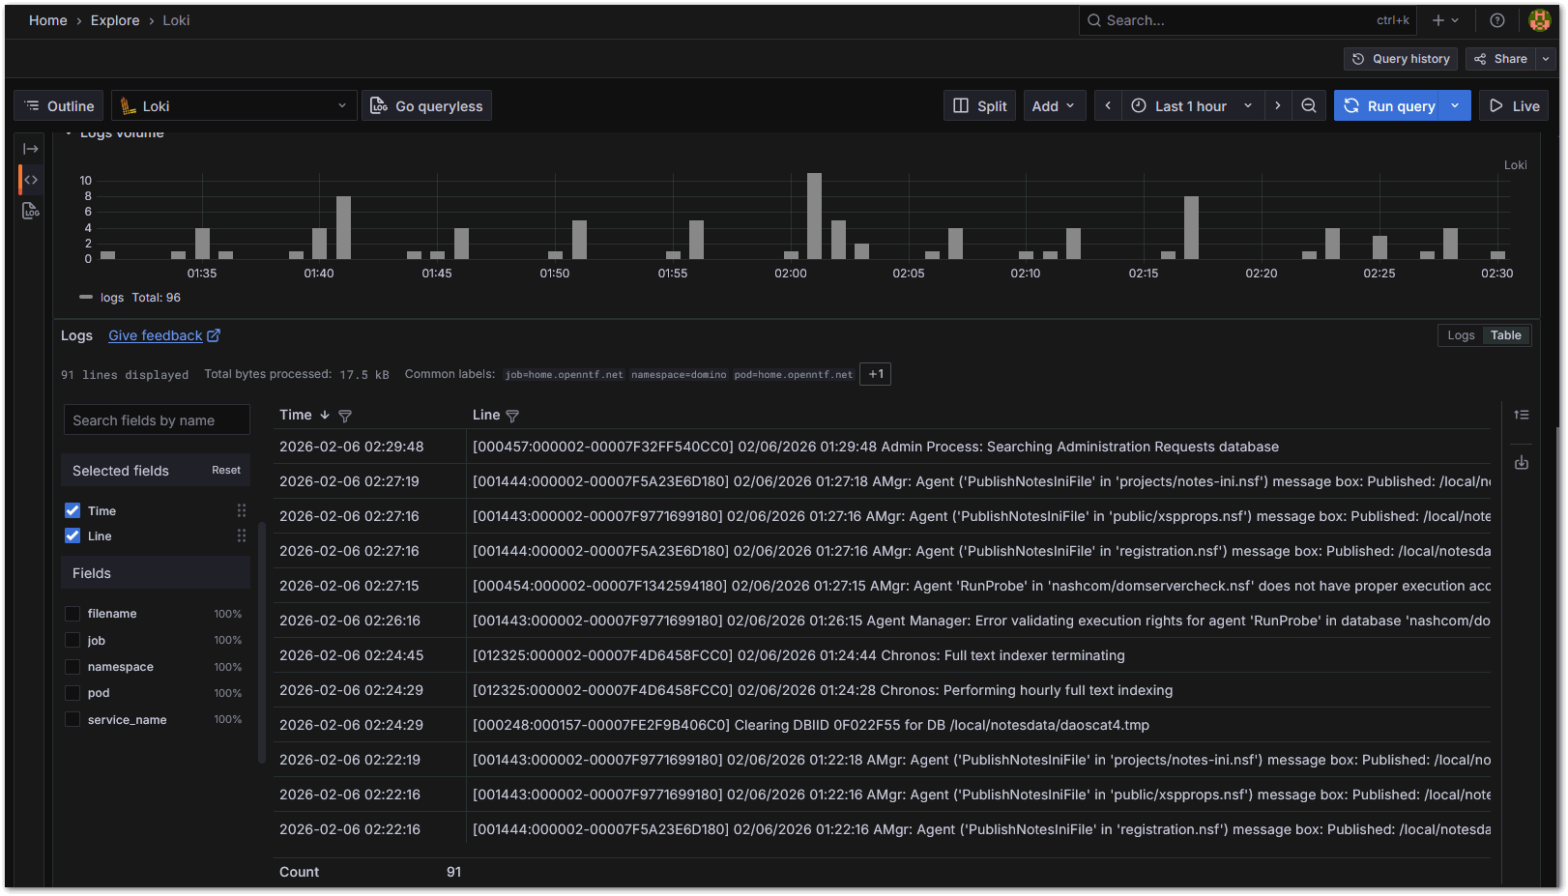The width and height of the screenshot is (1568, 896).
Task: Open the LOG panel in the left sidebar
Action: click(x=30, y=210)
